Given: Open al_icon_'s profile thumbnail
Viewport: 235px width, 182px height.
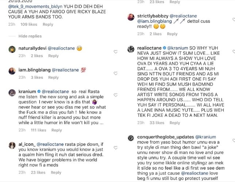Looking at the screenshot, I should (12, 145).
